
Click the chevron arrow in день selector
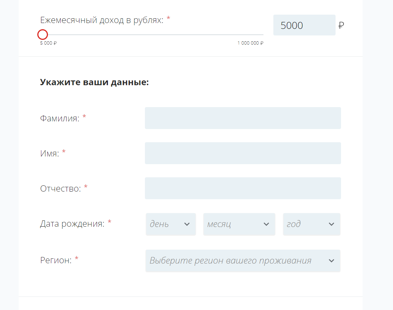tap(187, 224)
